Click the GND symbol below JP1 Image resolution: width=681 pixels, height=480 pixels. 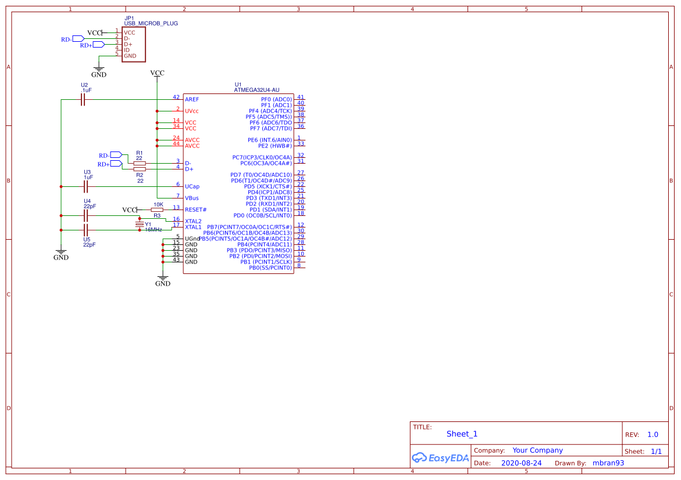coord(99,70)
